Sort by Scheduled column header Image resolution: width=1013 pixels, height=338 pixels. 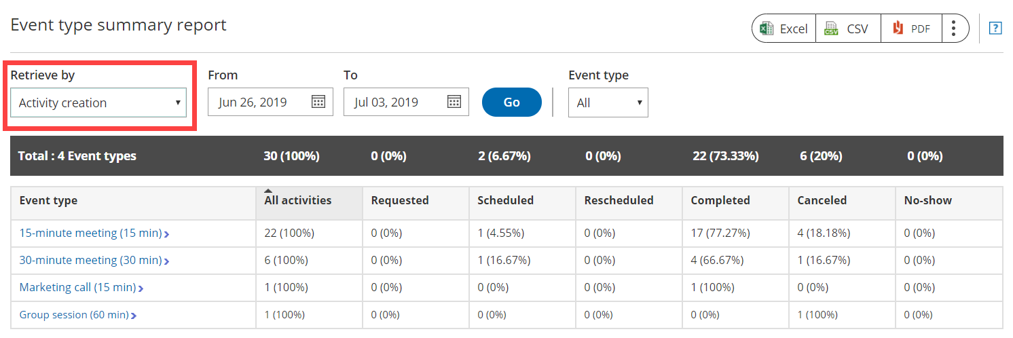point(505,200)
